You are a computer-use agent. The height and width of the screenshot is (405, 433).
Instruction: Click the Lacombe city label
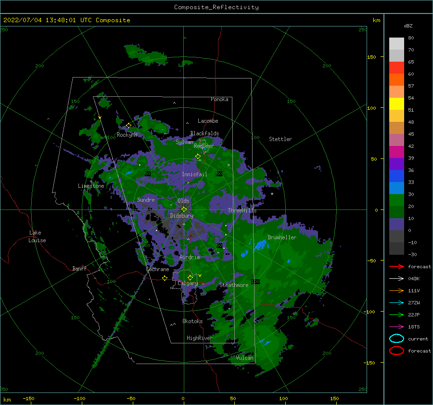click(x=208, y=121)
